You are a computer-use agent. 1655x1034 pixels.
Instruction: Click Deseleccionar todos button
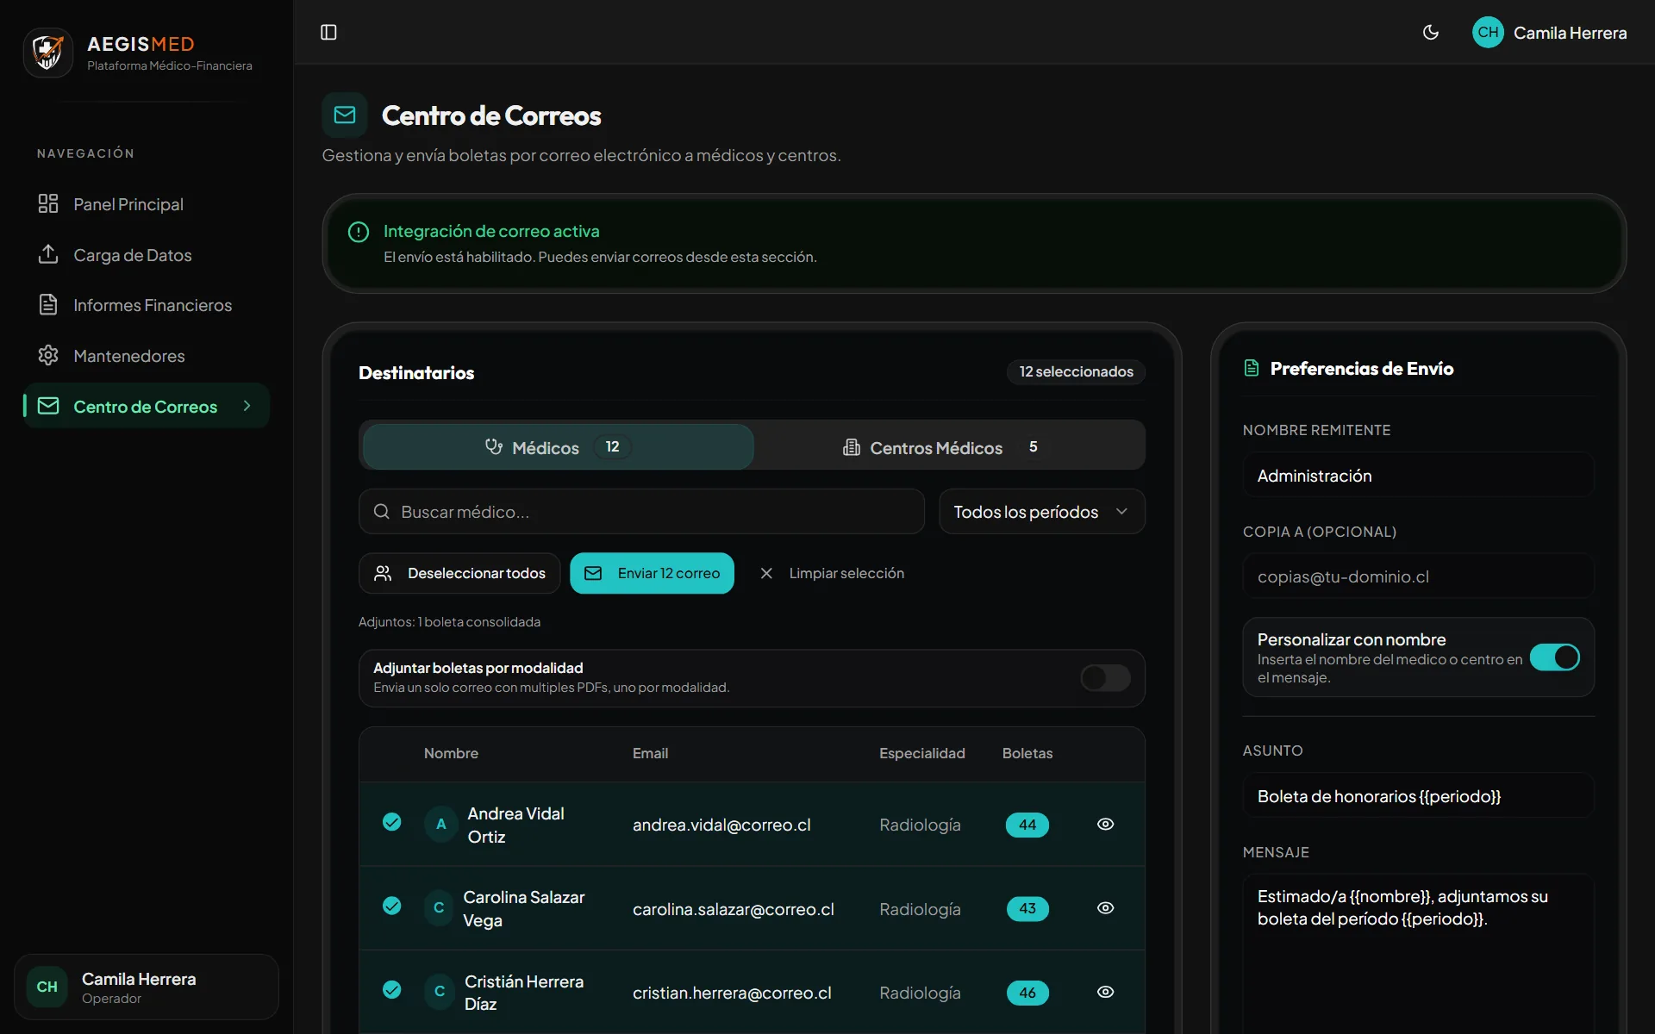(x=459, y=573)
